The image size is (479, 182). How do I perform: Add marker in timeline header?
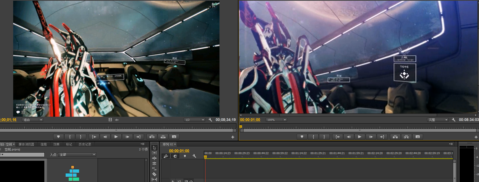point(185,156)
